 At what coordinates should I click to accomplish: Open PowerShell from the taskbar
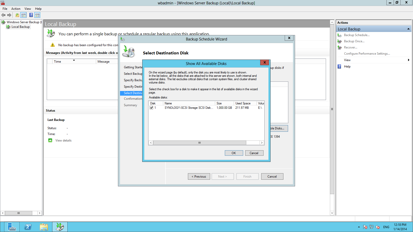(28, 227)
